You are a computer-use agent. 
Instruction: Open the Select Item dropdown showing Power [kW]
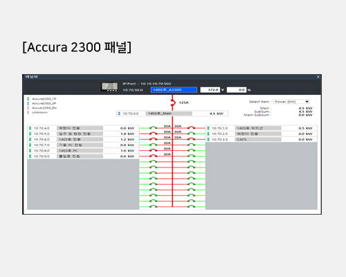pos(291,102)
